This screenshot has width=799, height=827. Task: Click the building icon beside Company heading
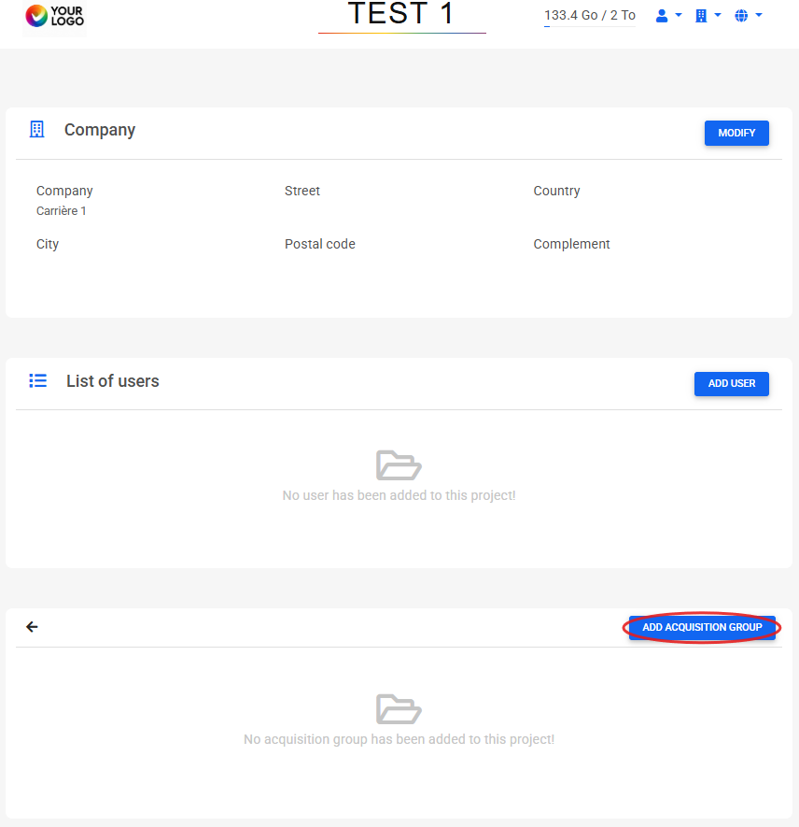click(37, 130)
